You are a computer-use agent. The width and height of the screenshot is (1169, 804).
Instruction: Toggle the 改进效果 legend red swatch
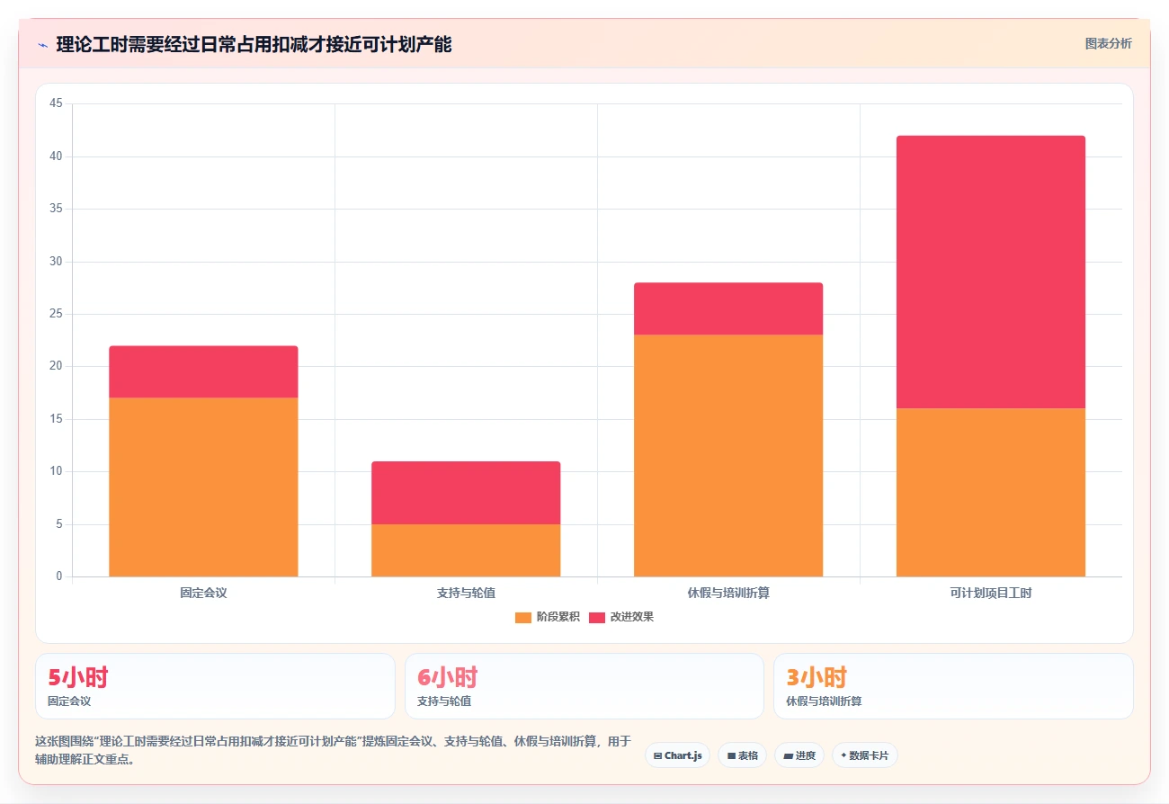[597, 617]
